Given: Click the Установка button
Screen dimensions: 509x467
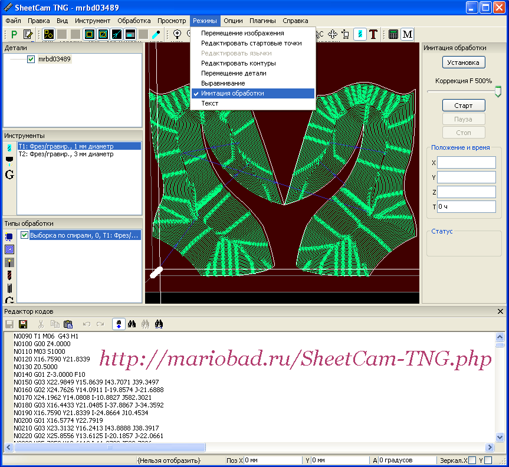Looking at the screenshot, I should coord(464,63).
